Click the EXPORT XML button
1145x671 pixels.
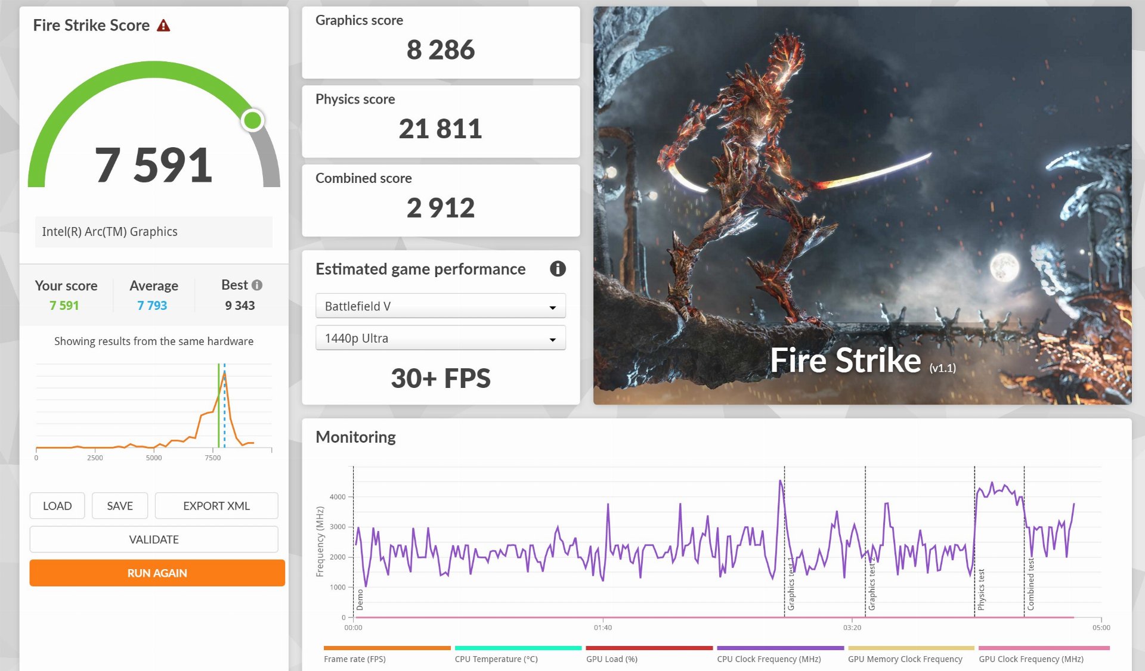[x=216, y=506]
